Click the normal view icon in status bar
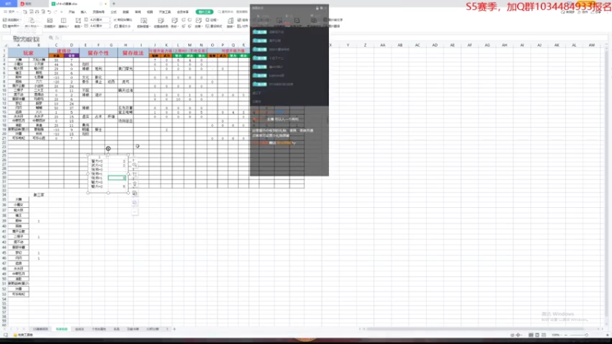 (531, 335)
